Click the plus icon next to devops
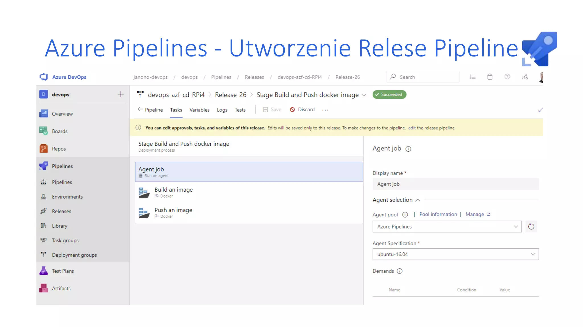 point(121,94)
